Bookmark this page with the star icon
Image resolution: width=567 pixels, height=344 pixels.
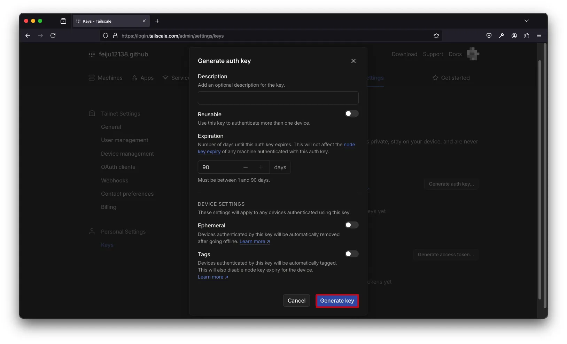[436, 36]
